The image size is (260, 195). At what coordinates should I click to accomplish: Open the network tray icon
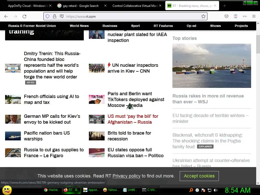pyautogui.click(x=209, y=190)
